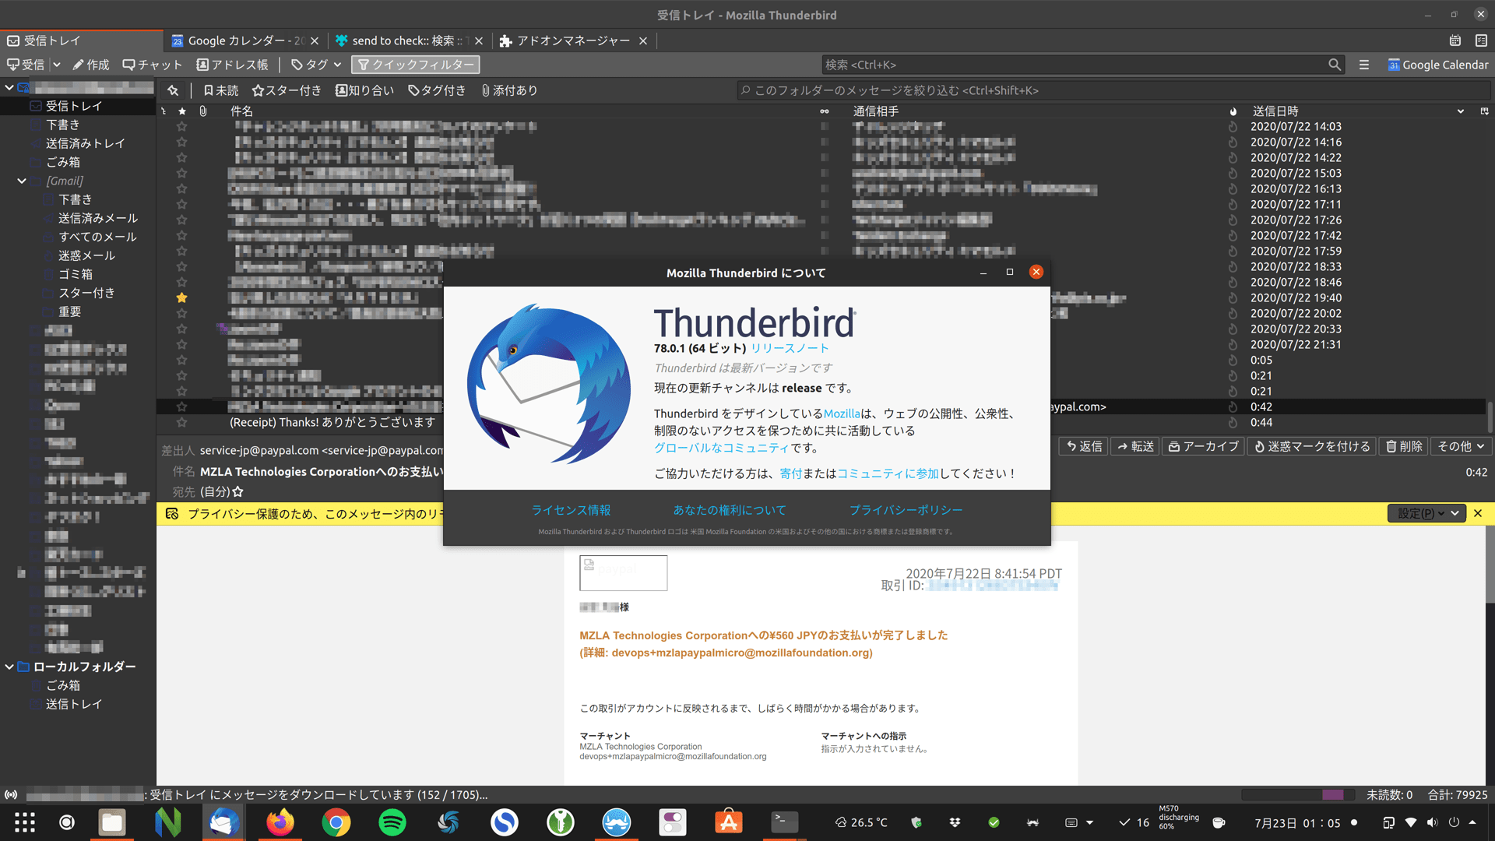Open column picker icon at header right
Image resolution: width=1495 pixels, height=841 pixels.
point(1484,111)
